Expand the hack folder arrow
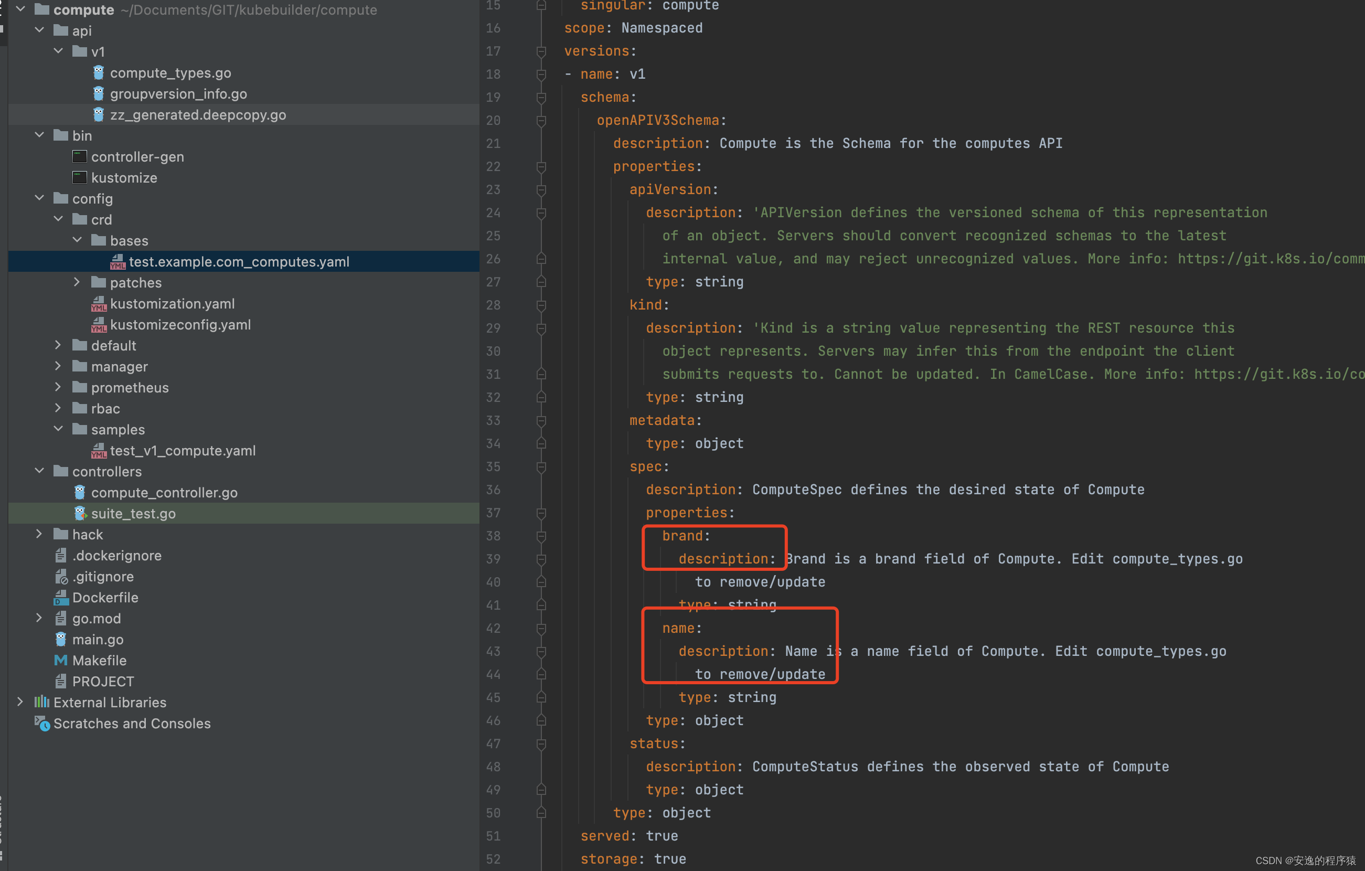This screenshot has width=1365, height=871. [x=39, y=534]
